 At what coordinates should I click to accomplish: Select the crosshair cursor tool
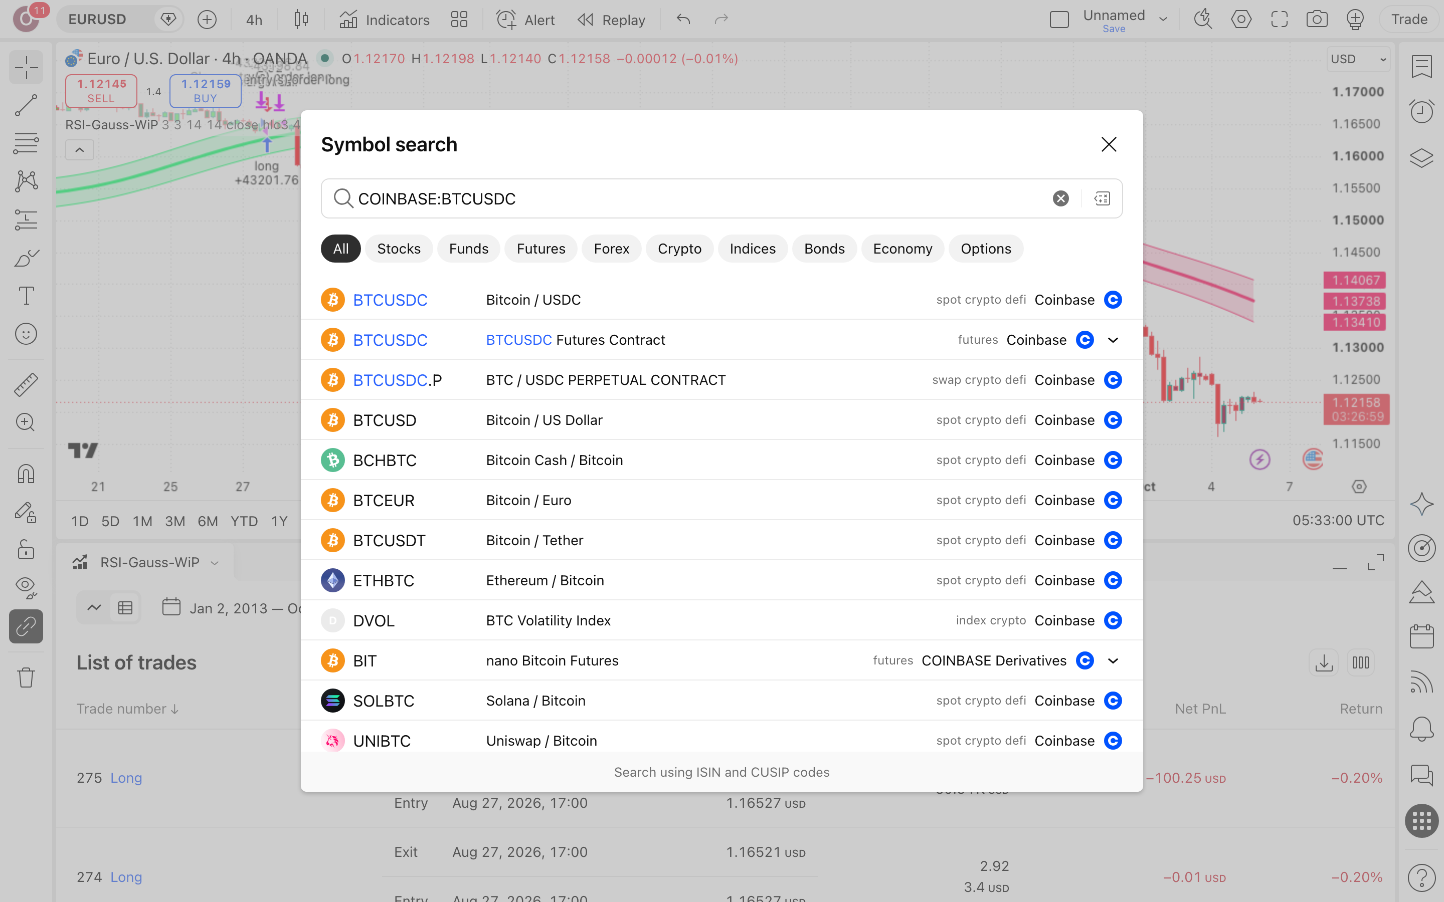pyautogui.click(x=26, y=68)
